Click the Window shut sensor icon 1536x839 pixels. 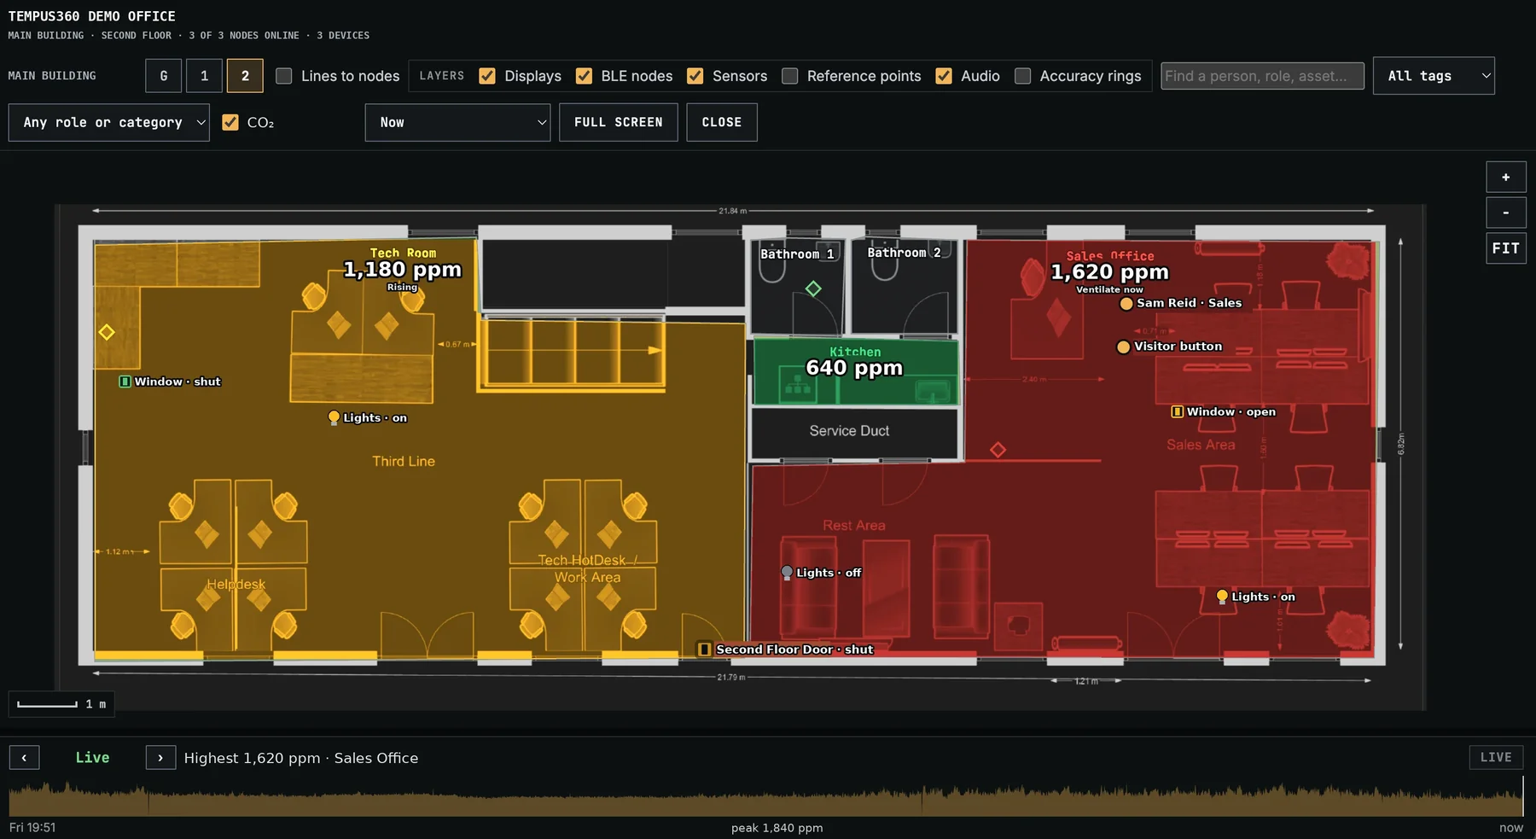tap(125, 382)
